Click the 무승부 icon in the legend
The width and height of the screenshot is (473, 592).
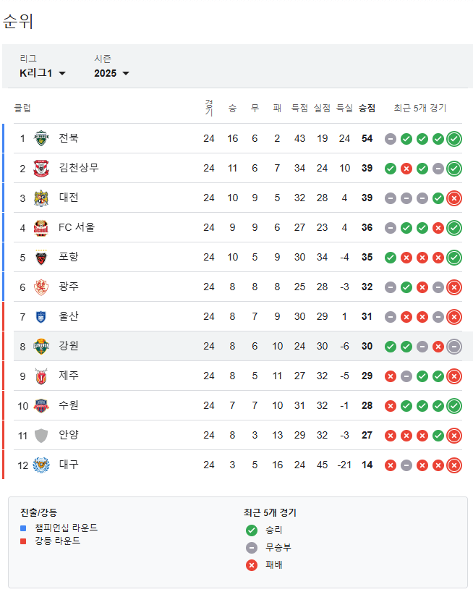pyautogui.click(x=252, y=548)
